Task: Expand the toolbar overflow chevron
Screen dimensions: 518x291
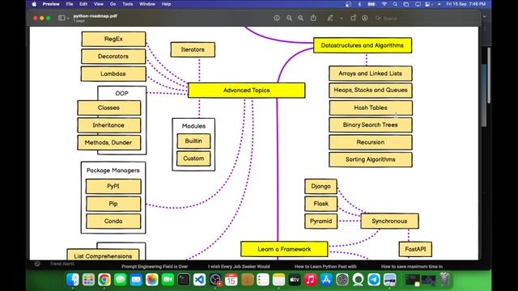Action: tap(484, 16)
